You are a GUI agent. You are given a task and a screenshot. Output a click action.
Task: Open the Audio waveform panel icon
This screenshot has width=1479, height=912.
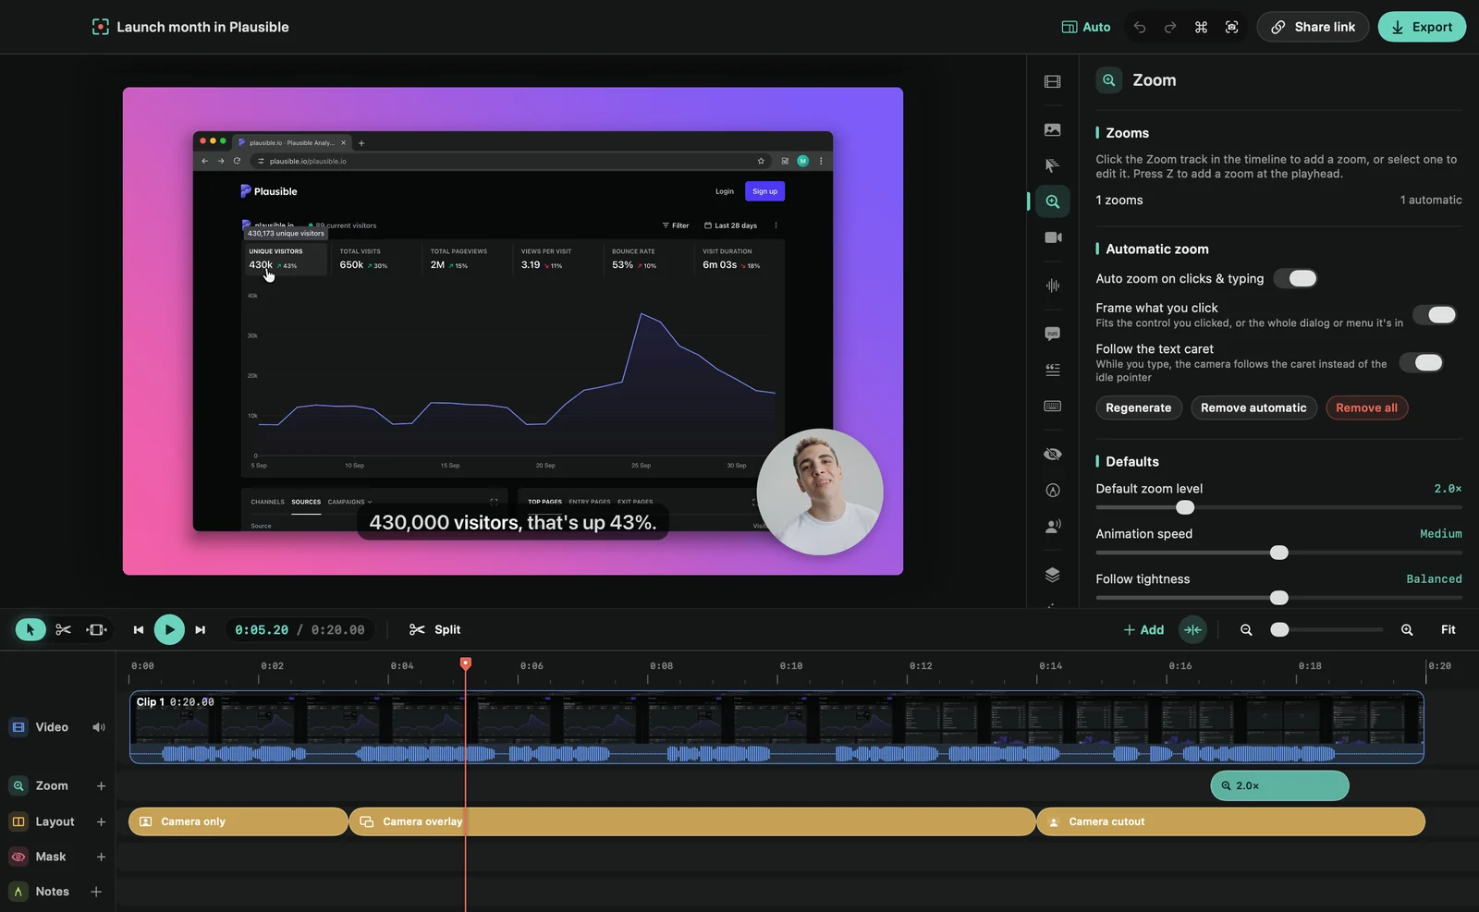pyautogui.click(x=1053, y=286)
